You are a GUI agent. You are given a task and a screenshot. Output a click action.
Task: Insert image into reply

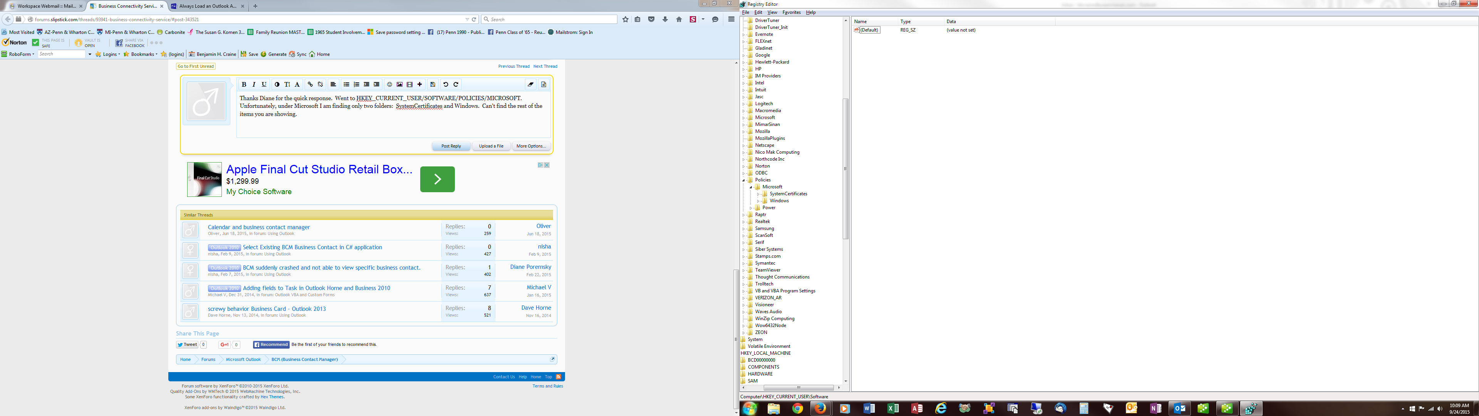tap(400, 84)
